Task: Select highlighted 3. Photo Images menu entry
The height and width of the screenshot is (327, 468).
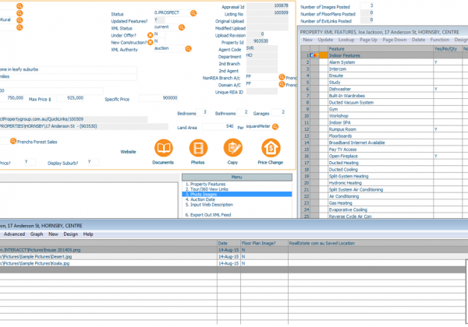Action: click(236, 194)
